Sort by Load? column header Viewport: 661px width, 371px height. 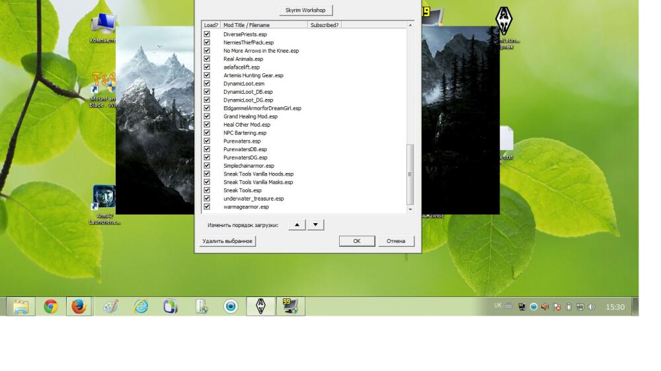(x=211, y=25)
